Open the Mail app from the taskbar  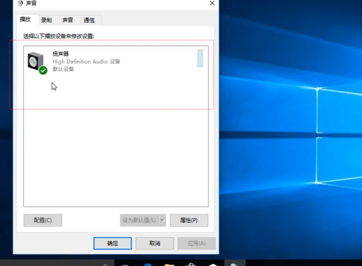pyautogui.click(x=213, y=263)
